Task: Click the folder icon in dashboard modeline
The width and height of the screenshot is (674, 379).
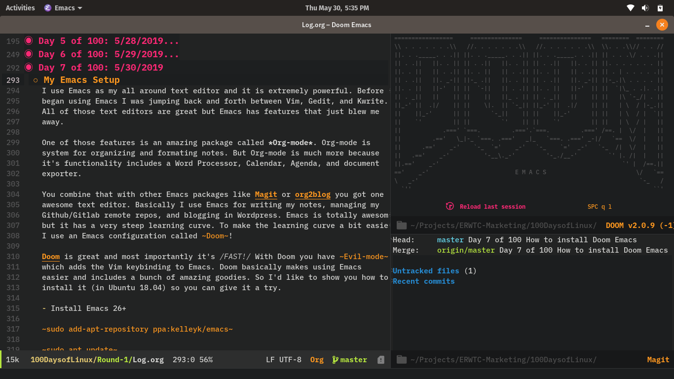Action: (401, 226)
